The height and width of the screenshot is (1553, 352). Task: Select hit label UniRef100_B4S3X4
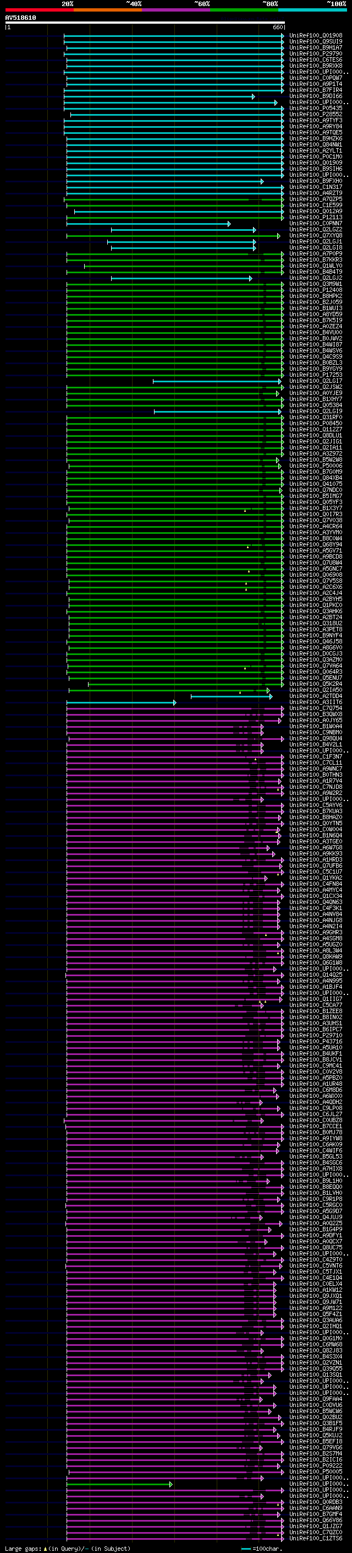(x=315, y=1357)
